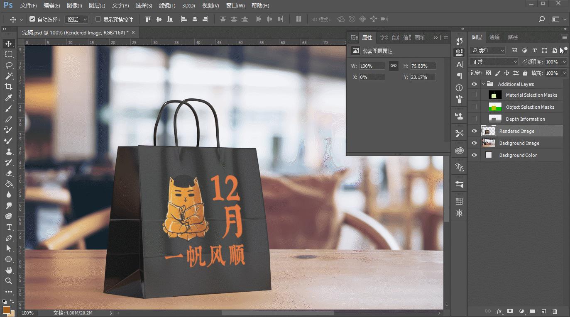Select the Move tool
The width and height of the screenshot is (570, 317).
click(x=8, y=43)
